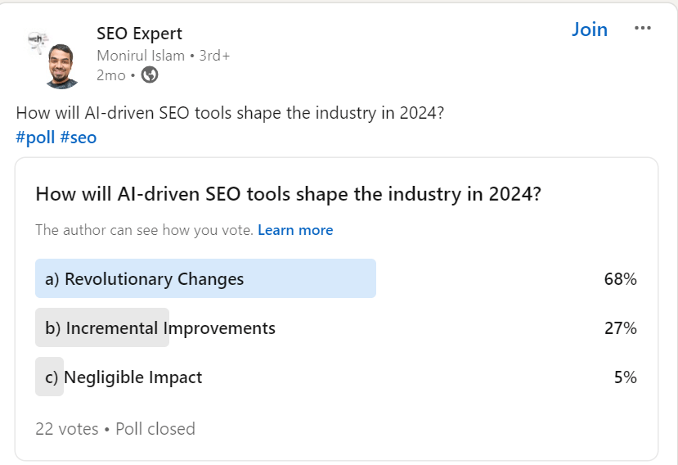Click the 22 votes count

pos(66,429)
